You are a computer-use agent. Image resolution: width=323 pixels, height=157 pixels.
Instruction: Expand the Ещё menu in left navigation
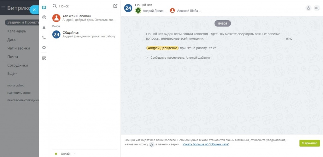(12, 74)
